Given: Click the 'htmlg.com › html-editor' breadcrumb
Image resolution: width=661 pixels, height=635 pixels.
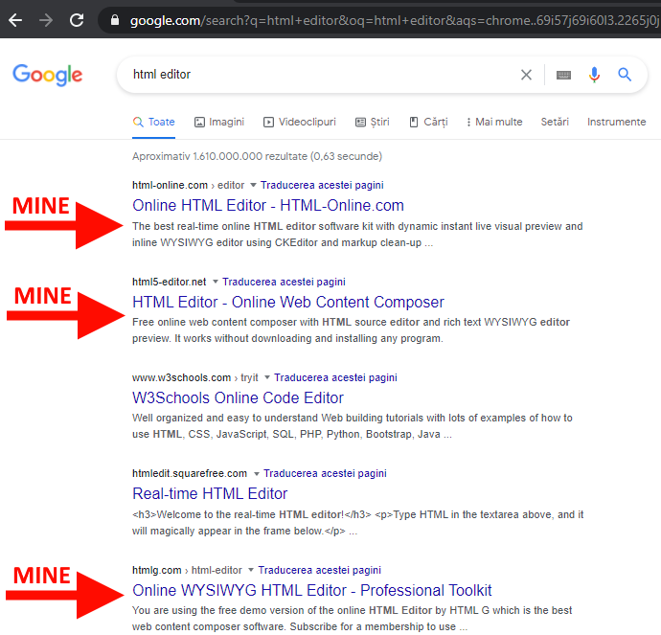Looking at the screenshot, I should tap(187, 570).
